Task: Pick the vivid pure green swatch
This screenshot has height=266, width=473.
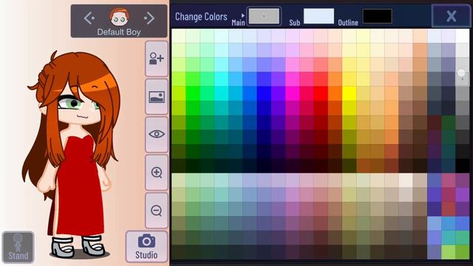Action: point(193,94)
